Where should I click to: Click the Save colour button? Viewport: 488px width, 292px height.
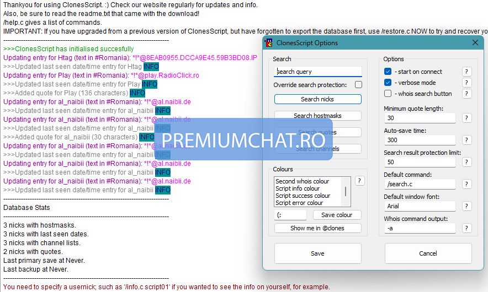(337, 215)
